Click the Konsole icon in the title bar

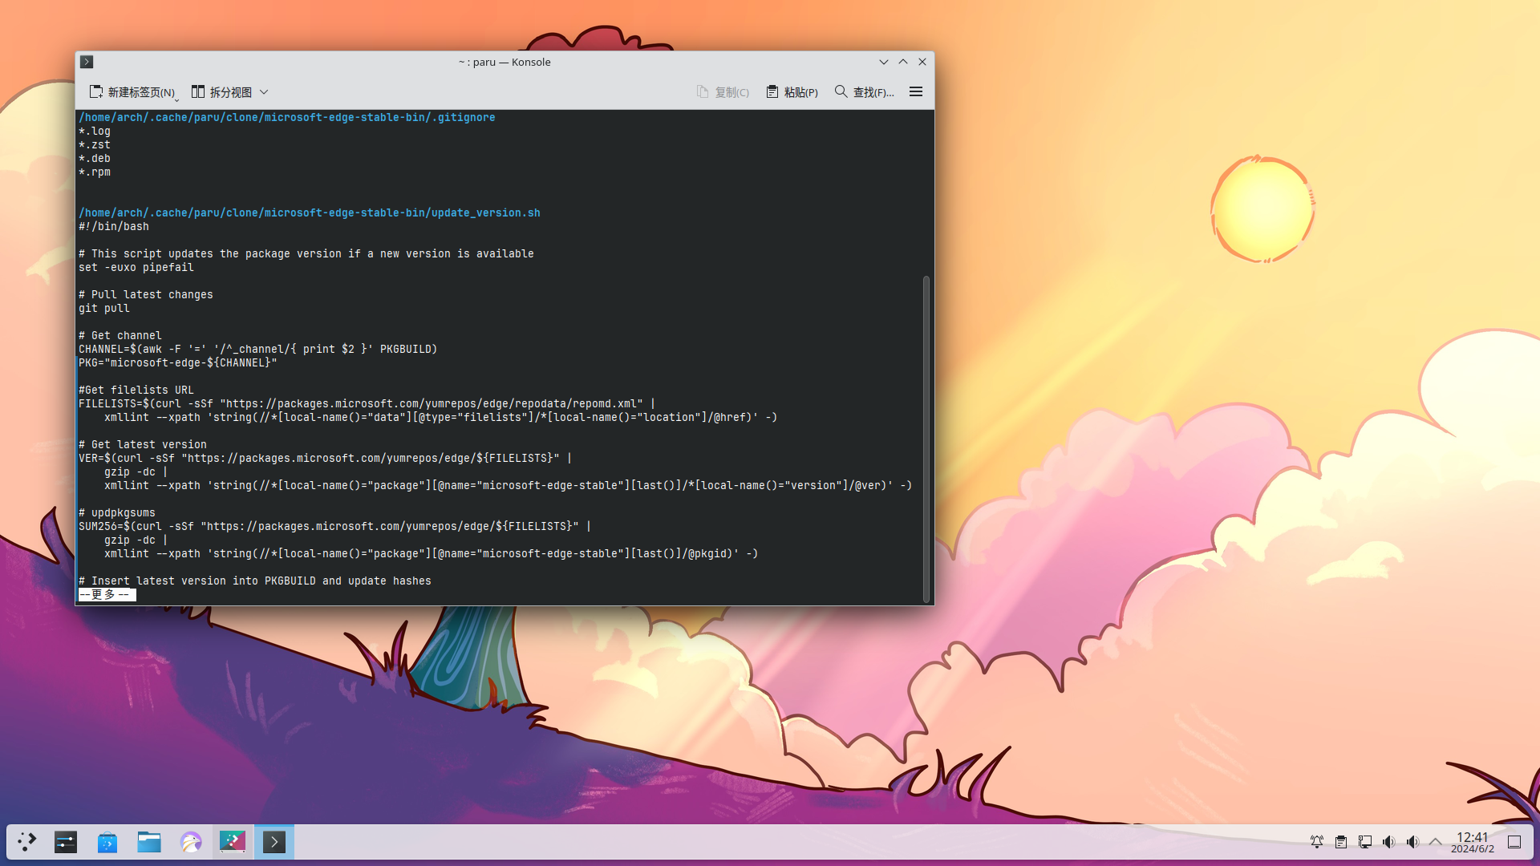tap(87, 62)
